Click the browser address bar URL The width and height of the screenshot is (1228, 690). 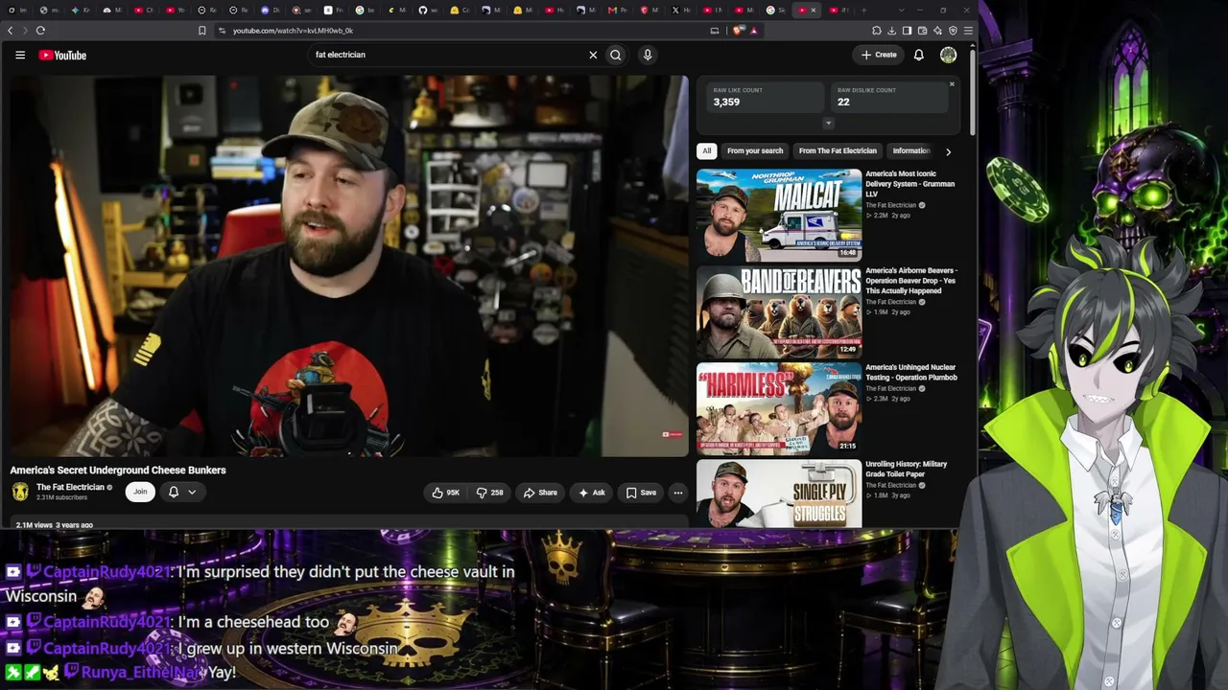pyautogui.click(x=293, y=31)
